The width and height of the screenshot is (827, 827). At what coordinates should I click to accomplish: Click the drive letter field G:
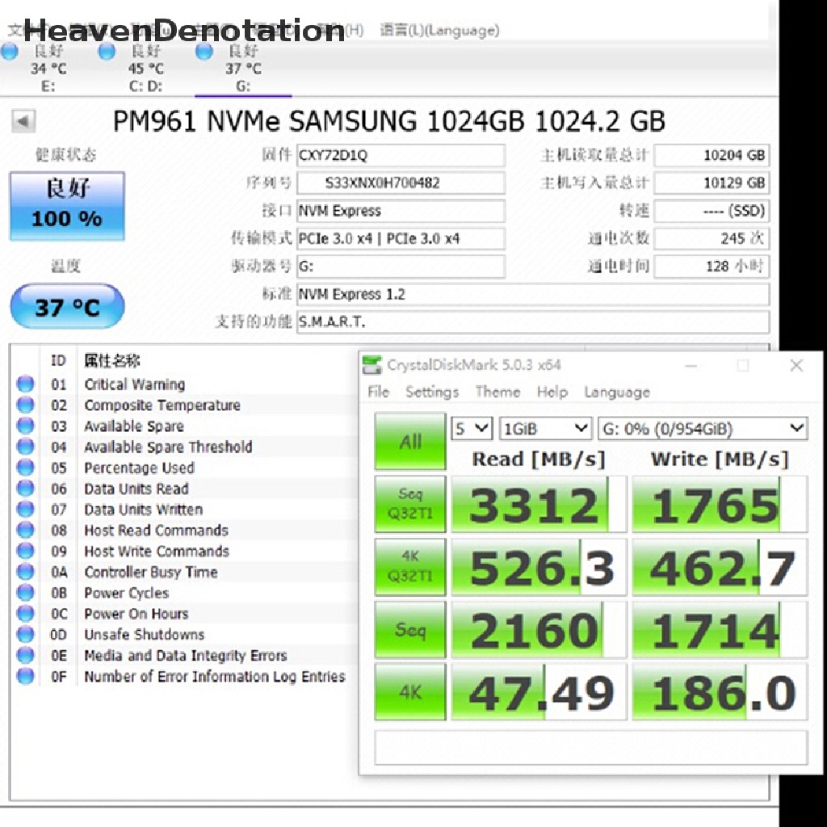(401, 267)
